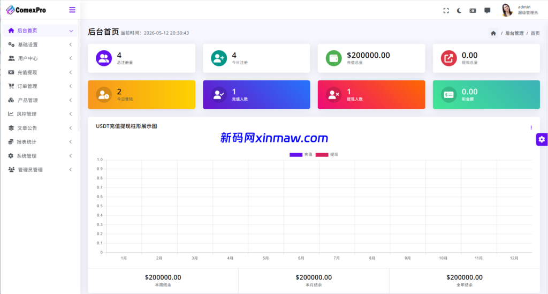The image size is (548, 294).
Task: Open the money bill icon in header
Action: [x=473, y=11]
